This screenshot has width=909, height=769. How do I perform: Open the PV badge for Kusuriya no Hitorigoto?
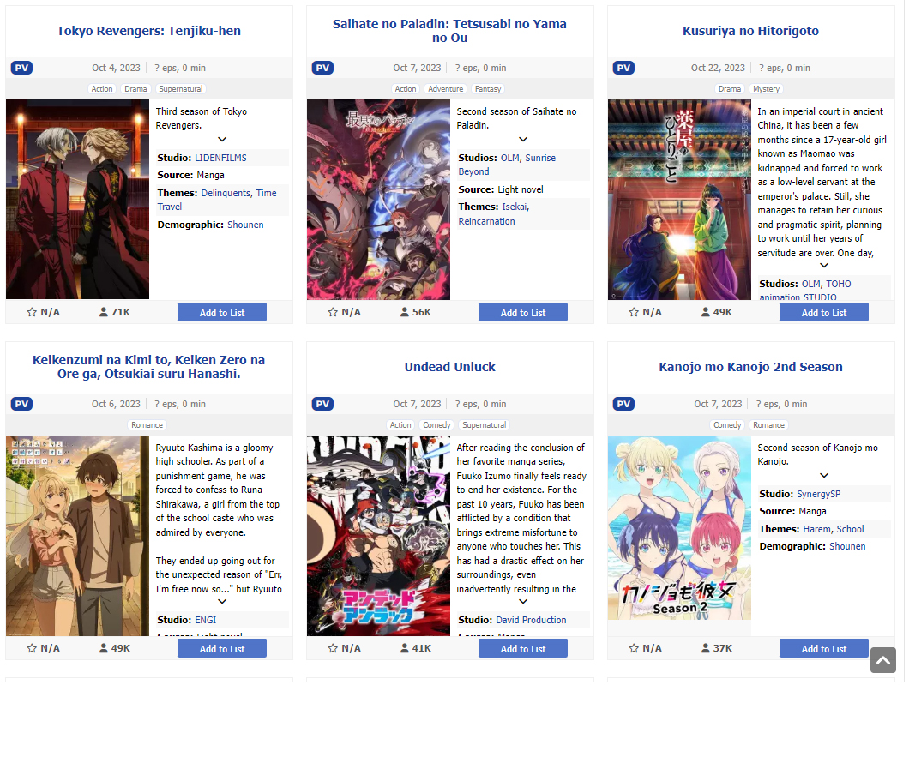(623, 68)
